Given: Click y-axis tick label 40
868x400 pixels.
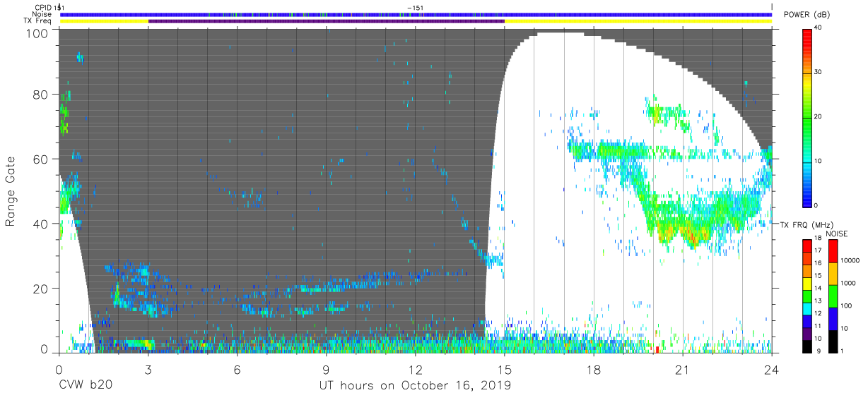Looking at the screenshot, I should click(41, 224).
